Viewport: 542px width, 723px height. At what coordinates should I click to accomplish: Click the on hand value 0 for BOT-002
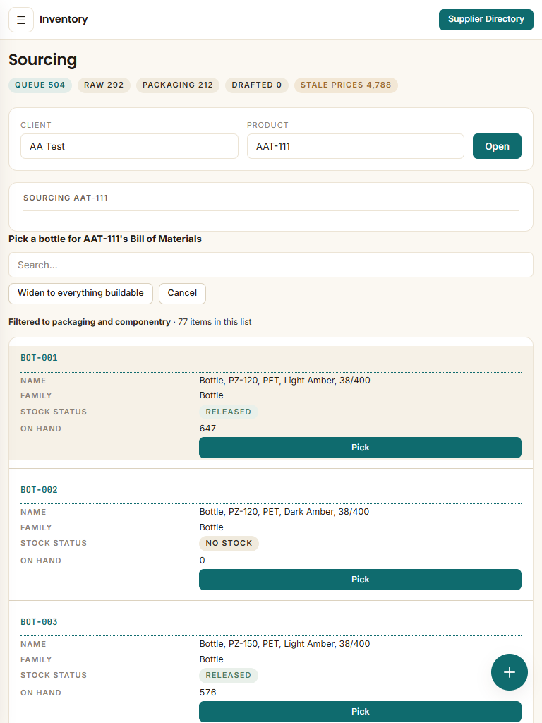click(x=203, y=561)
